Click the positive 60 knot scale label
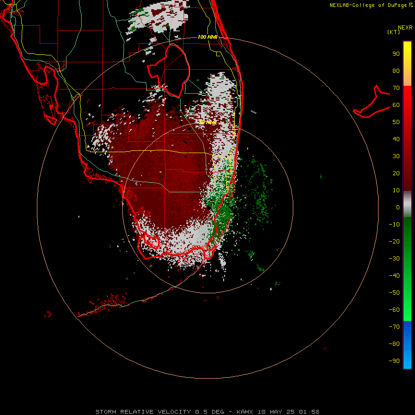This screenshot has width=415, height=415. point(396,105)
